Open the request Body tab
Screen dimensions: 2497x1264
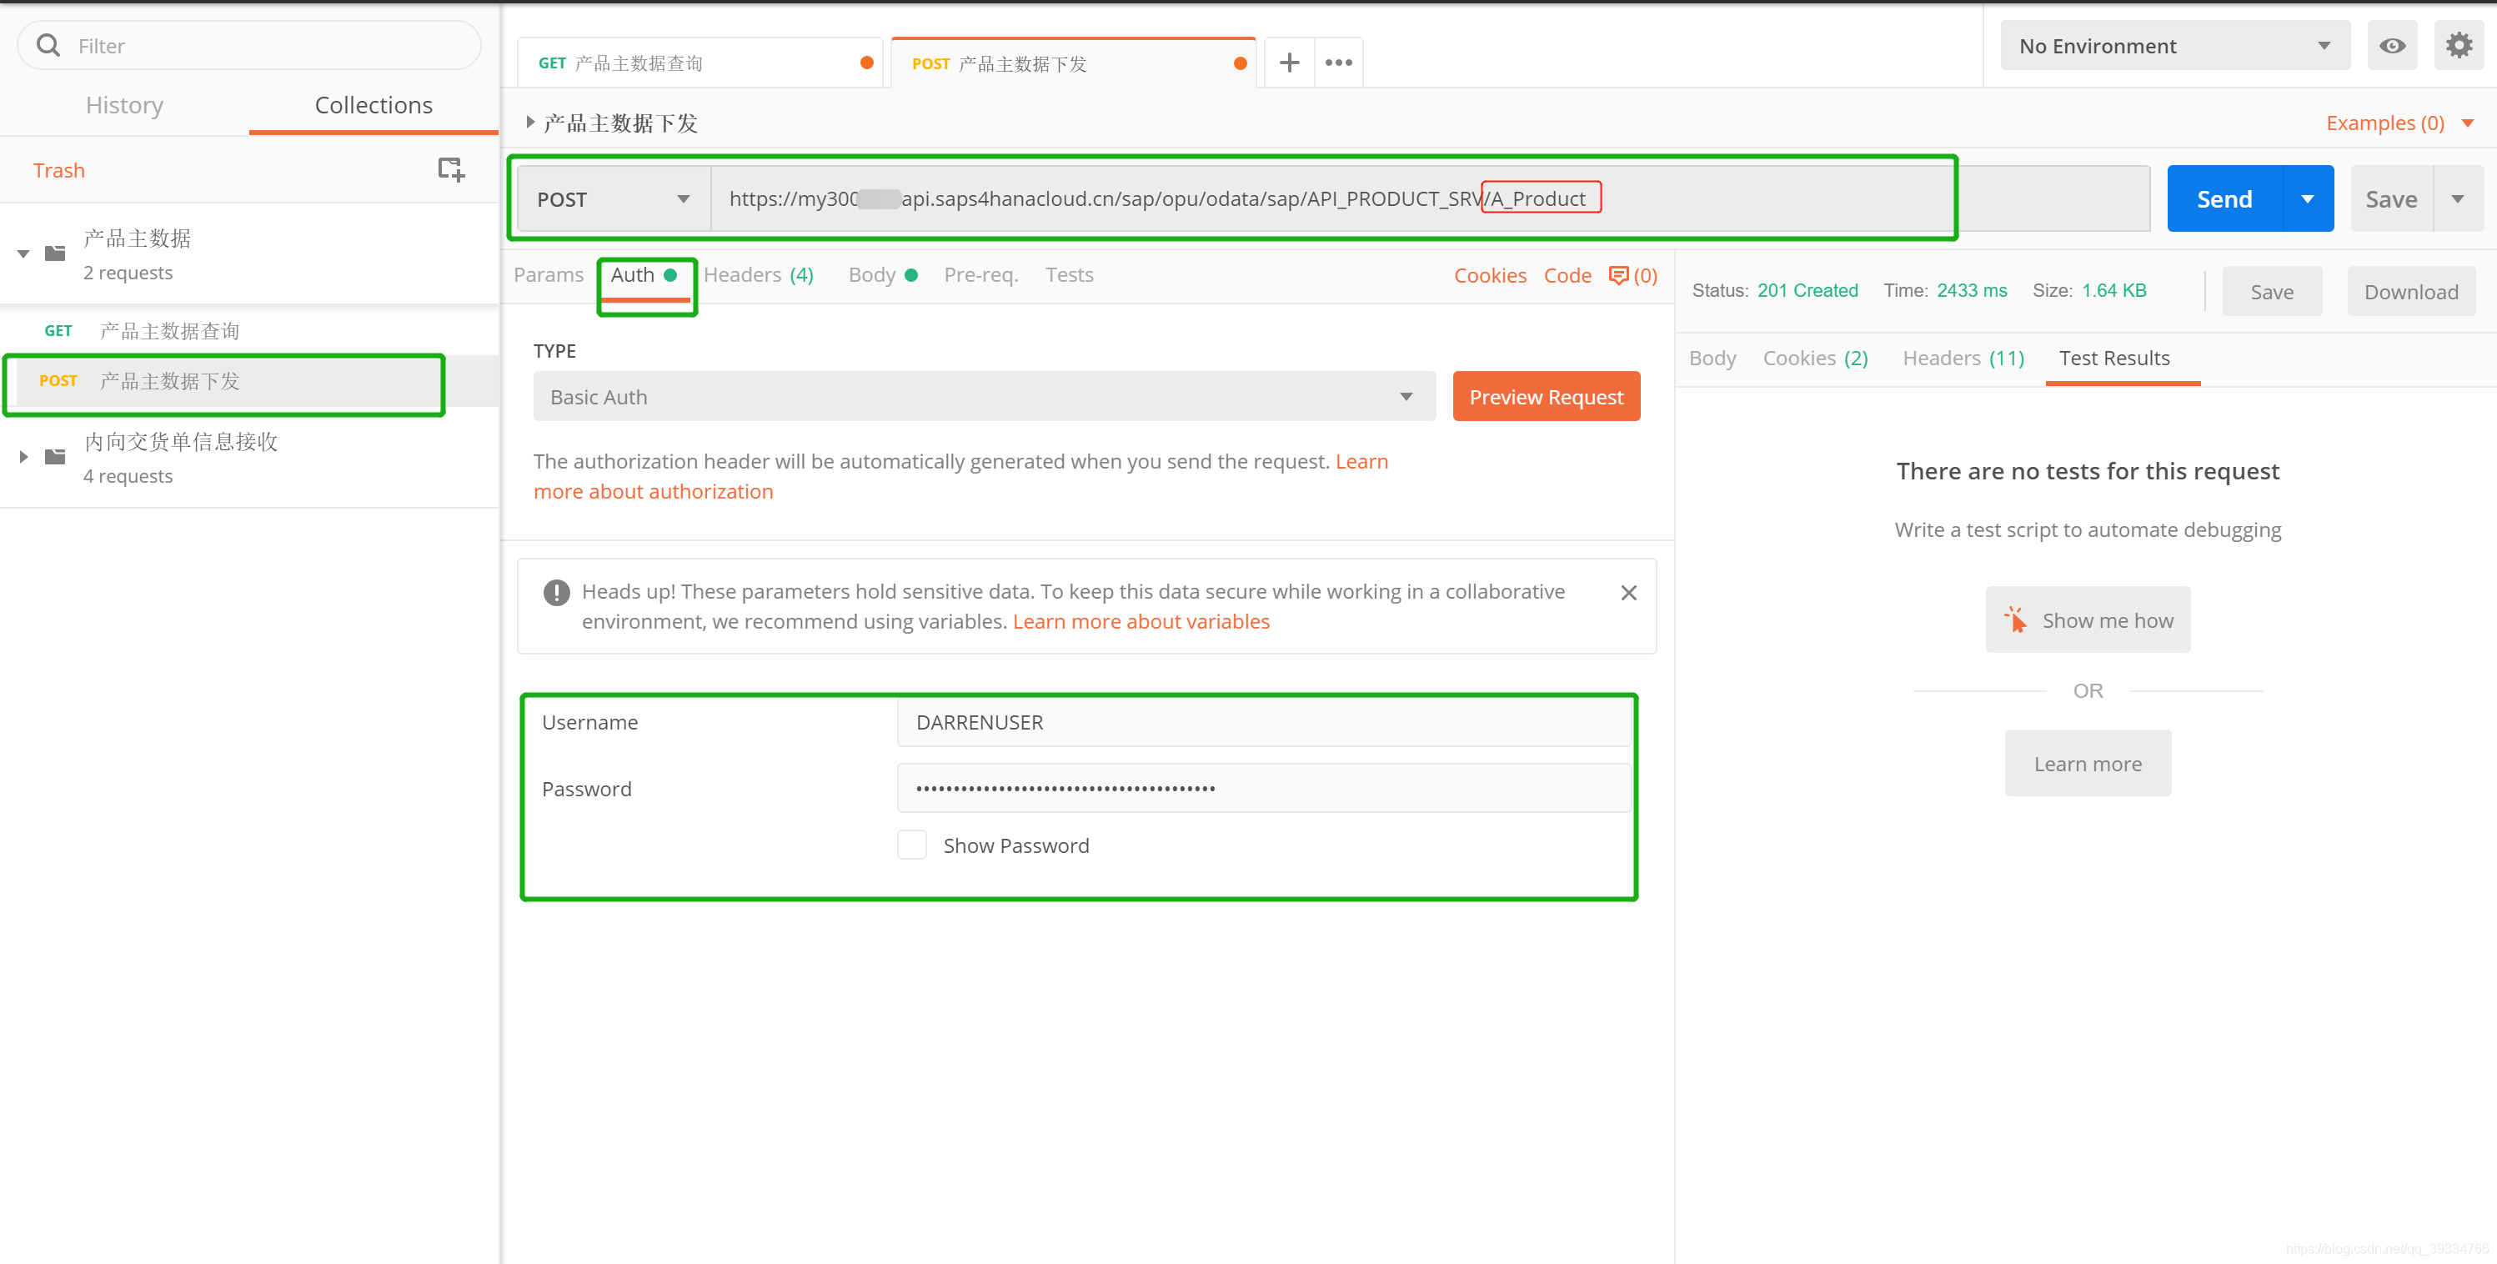tap(882, 275)
